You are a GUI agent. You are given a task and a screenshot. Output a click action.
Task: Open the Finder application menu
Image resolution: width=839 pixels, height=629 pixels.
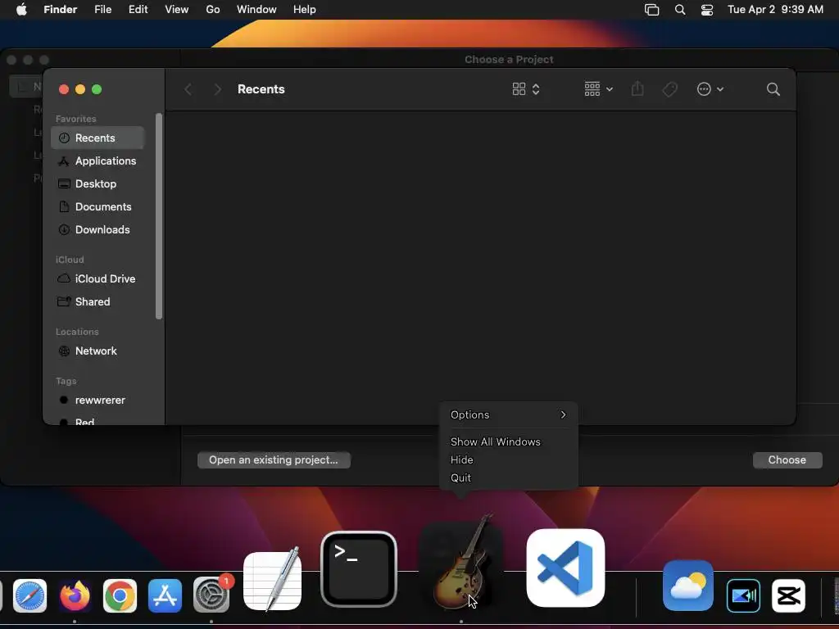(x=61, y=10)
